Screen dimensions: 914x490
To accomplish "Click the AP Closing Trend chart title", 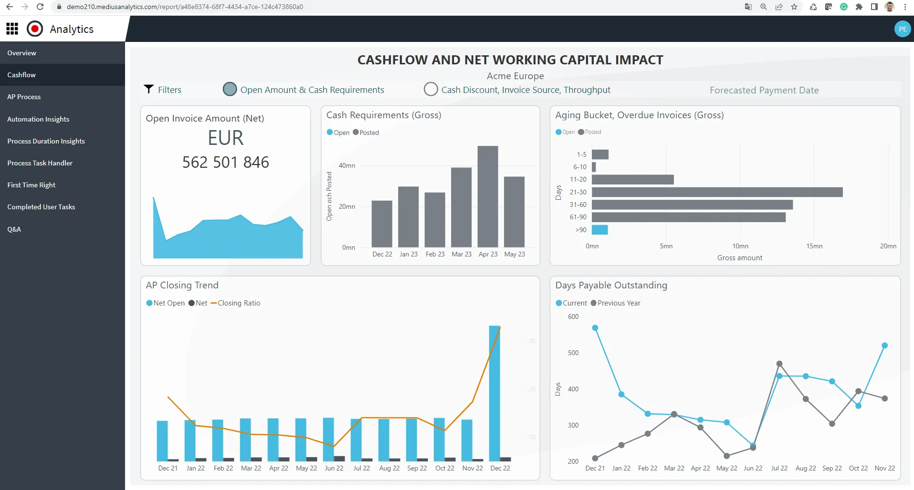I will point(182,285).
